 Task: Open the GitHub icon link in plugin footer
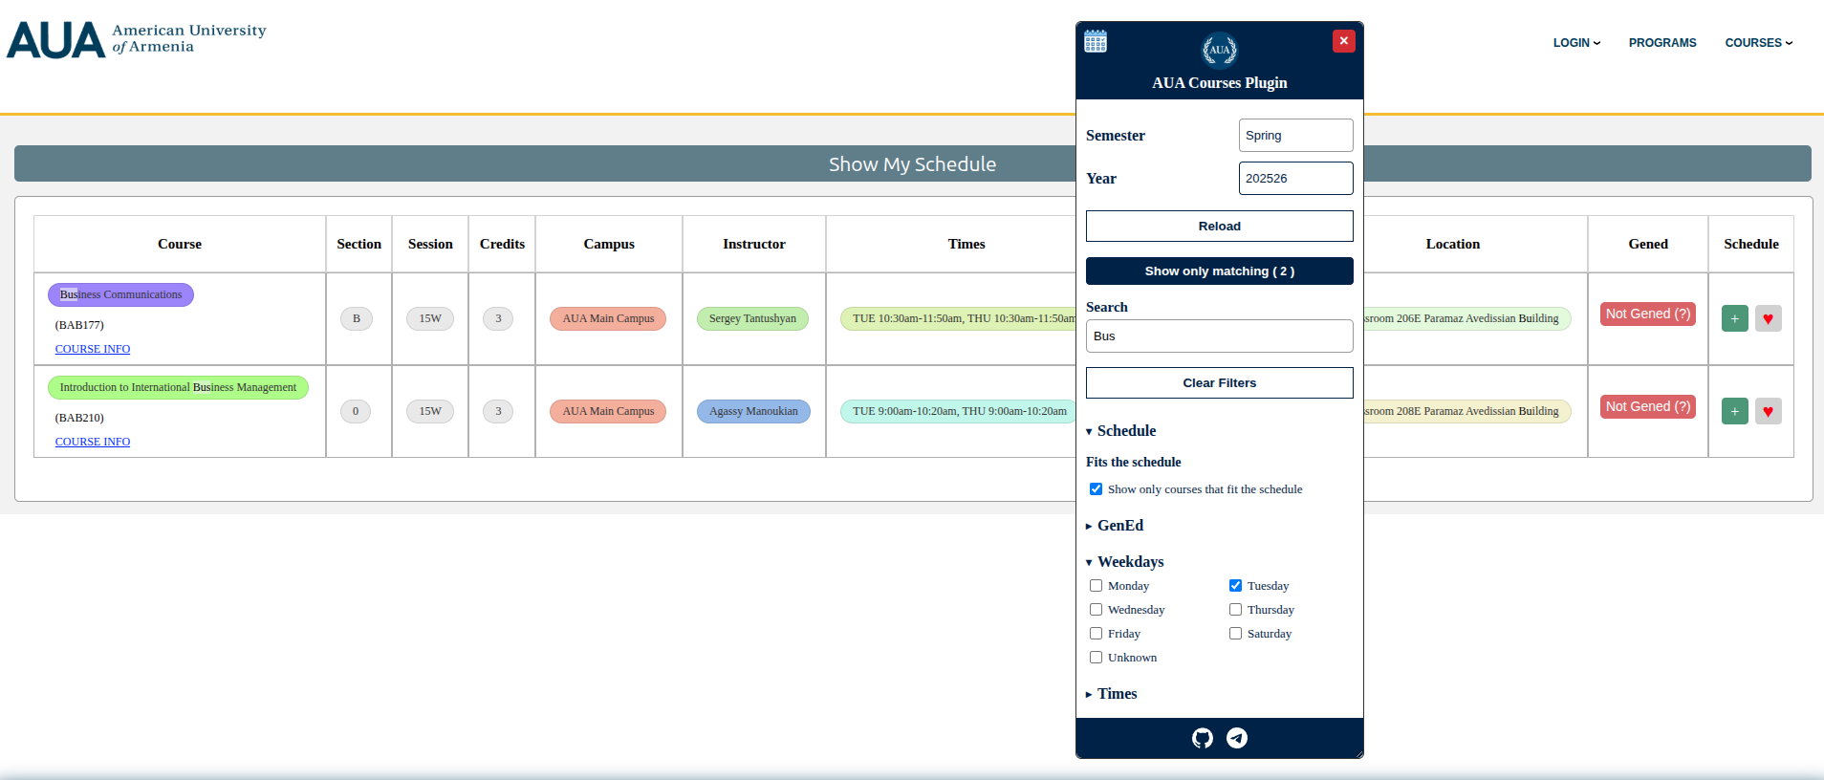tap(1203, 738)
